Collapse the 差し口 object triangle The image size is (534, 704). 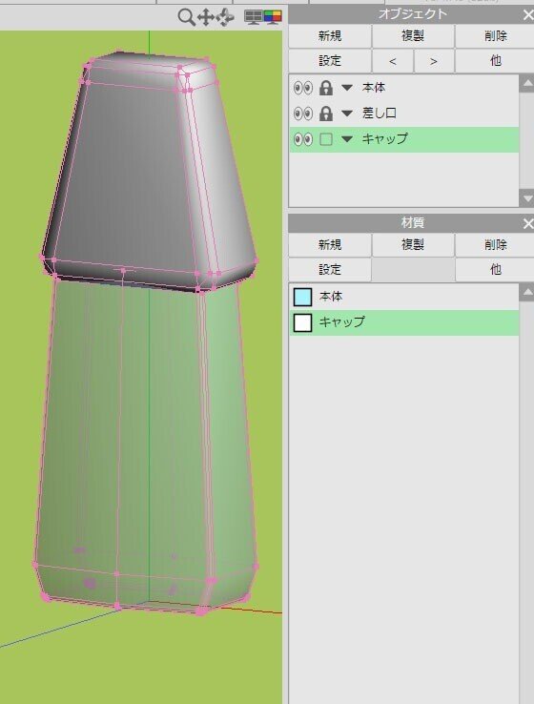347,114
